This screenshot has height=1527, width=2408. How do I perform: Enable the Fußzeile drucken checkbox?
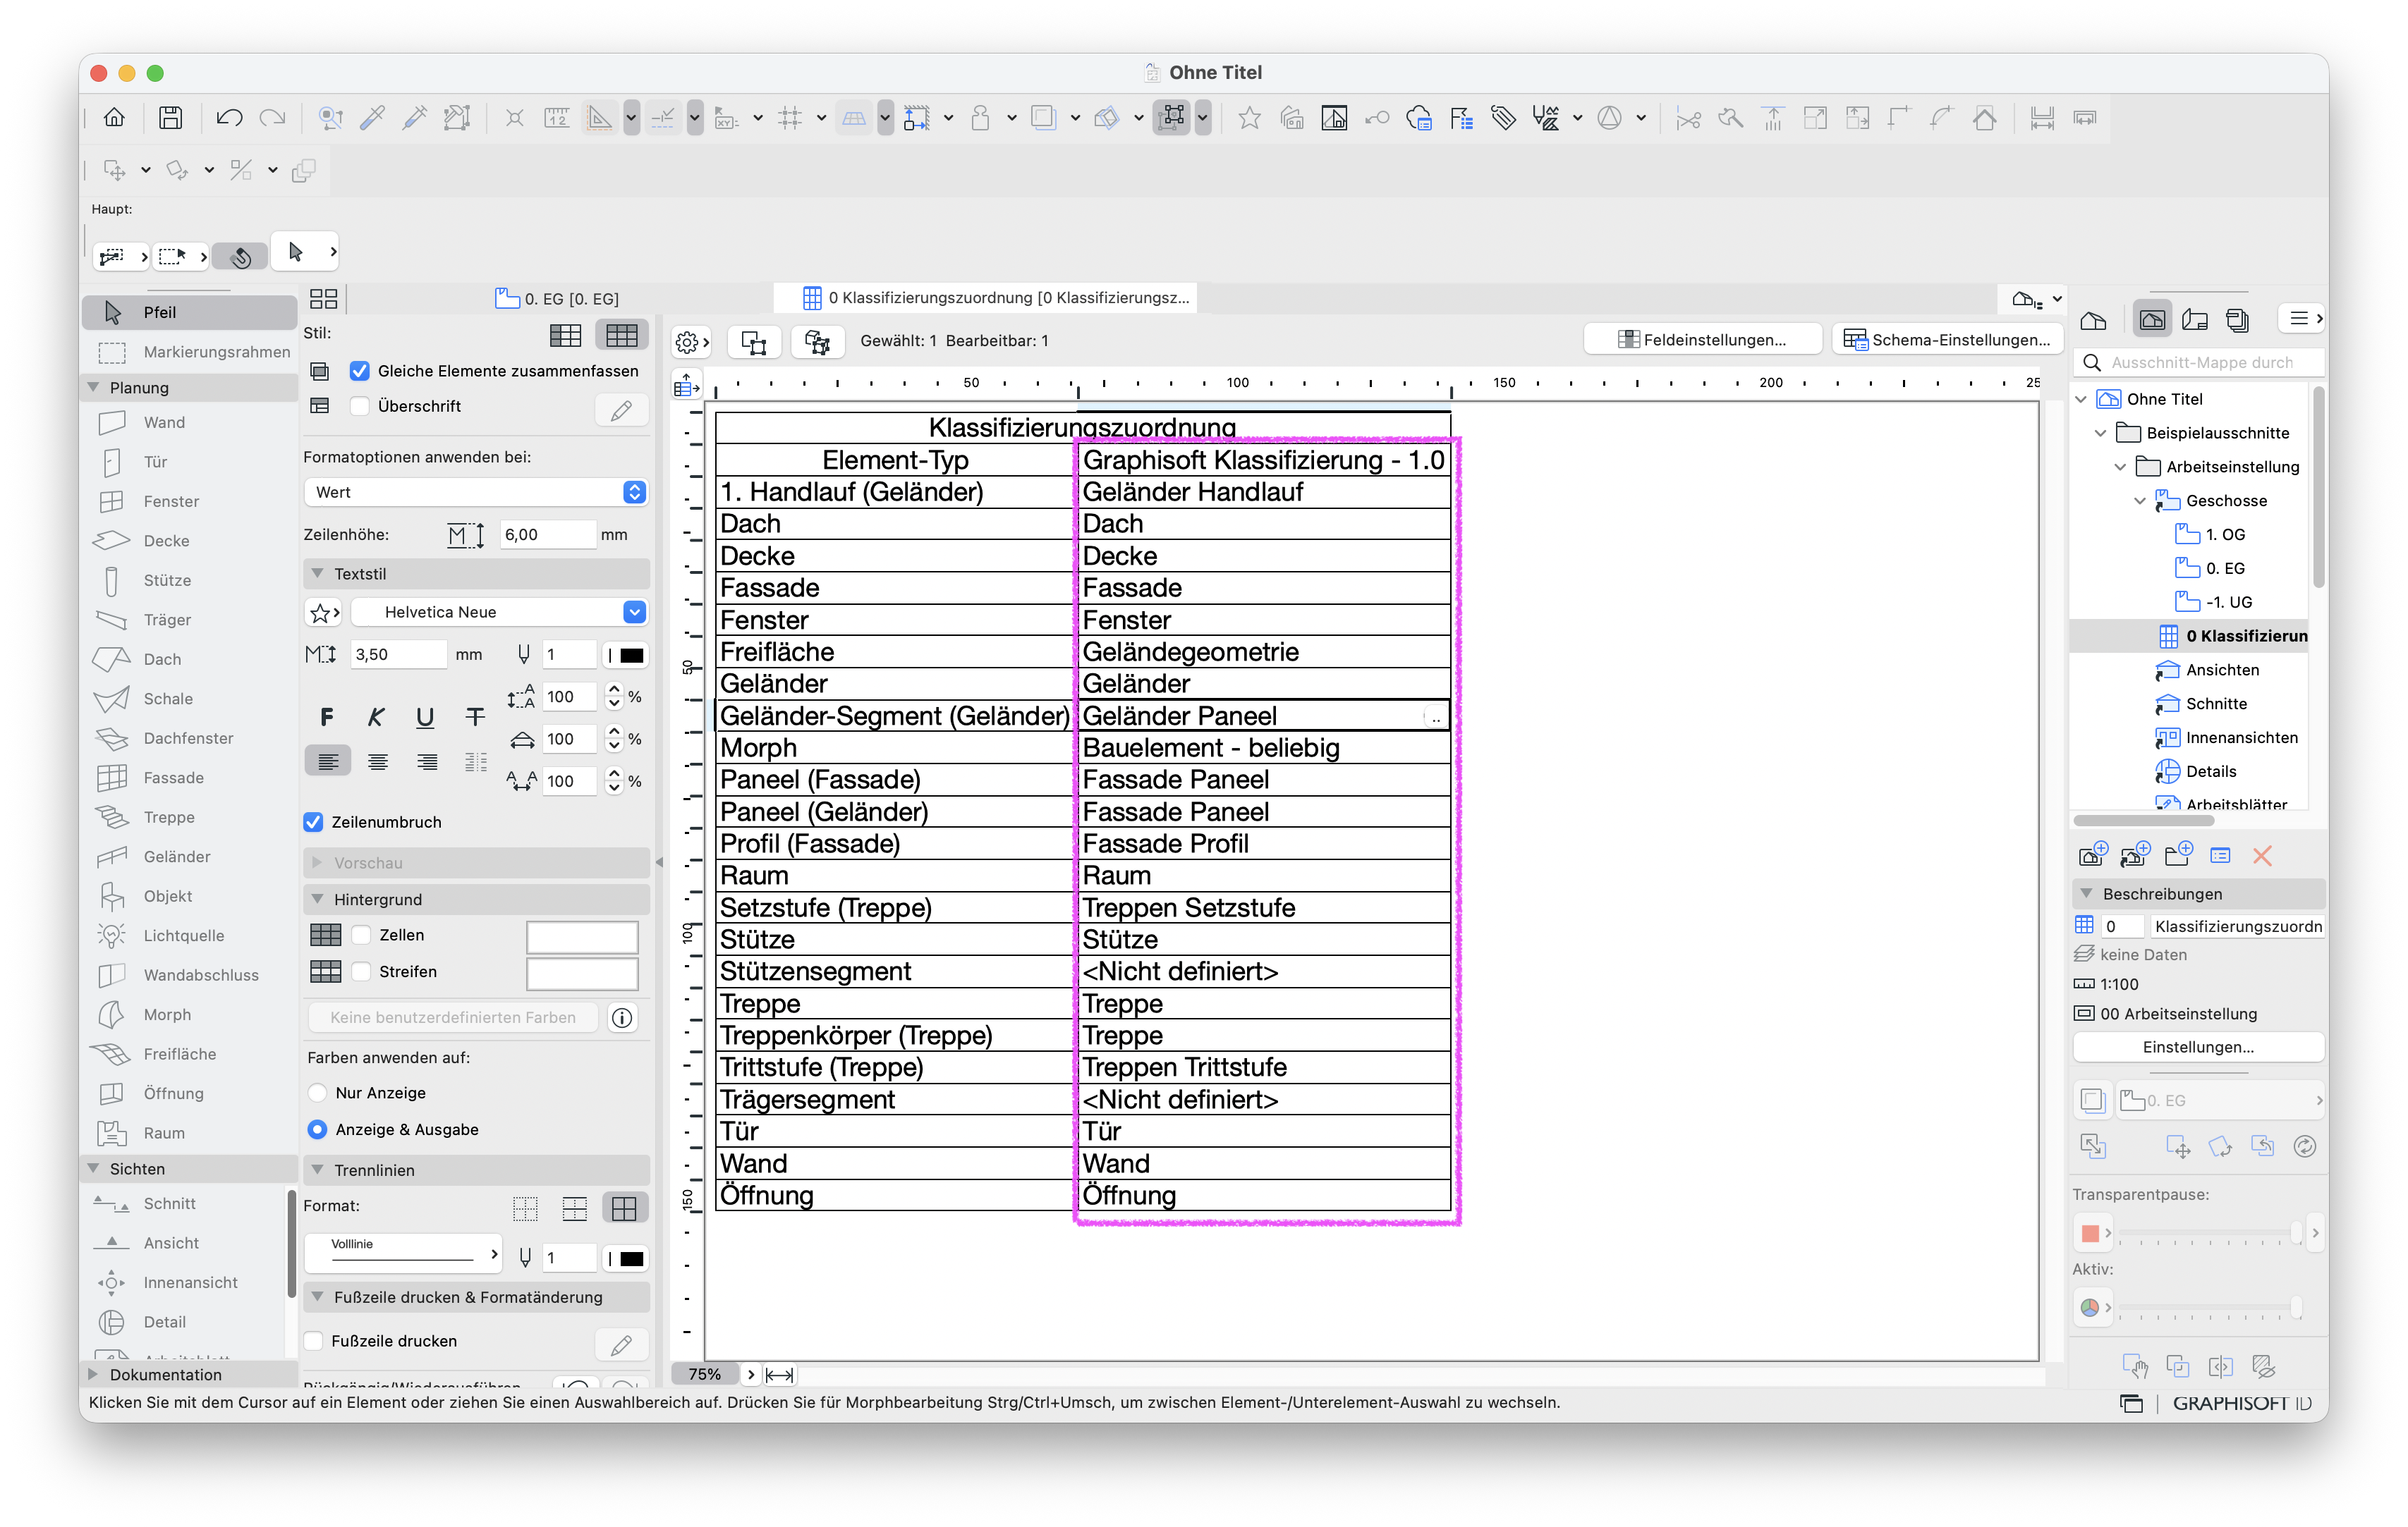[x=313, y=1341]
